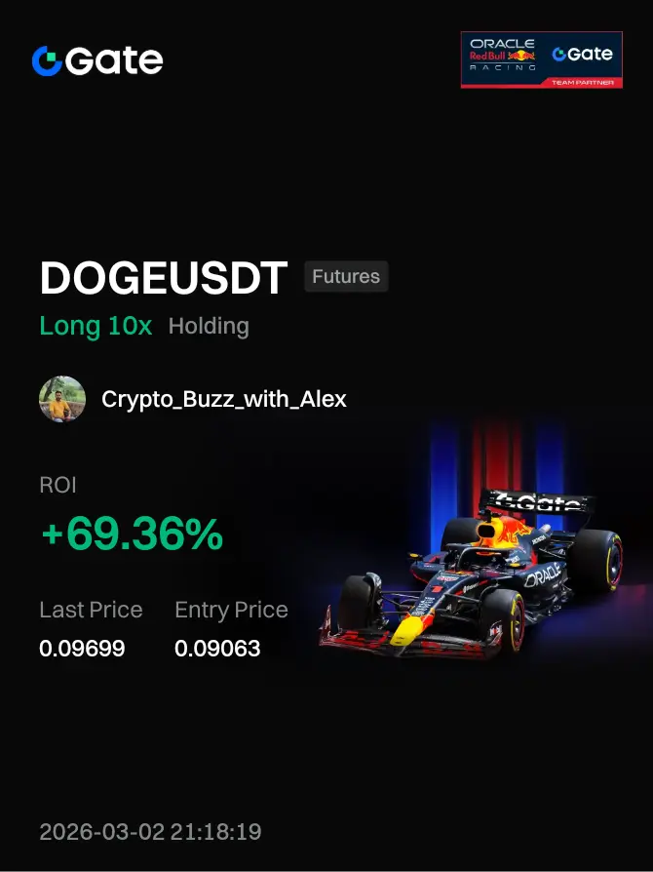Click the Red Bull F1 car image

(472, 574)
